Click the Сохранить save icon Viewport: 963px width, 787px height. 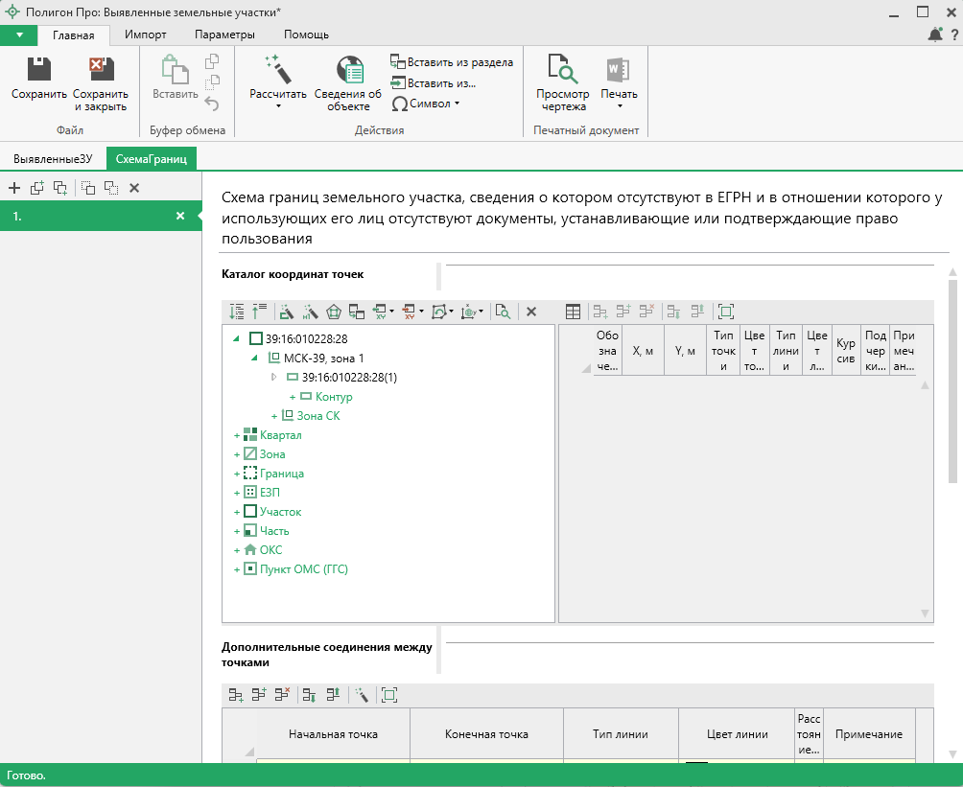pyautogui.click(x=38, y=71)
